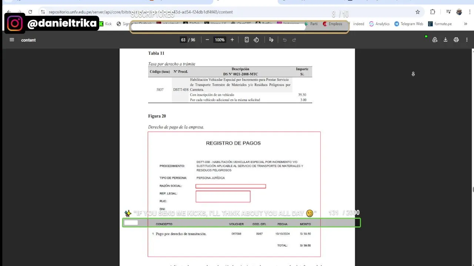Click the save to Drive icon in PDF toolbar
Viewport: 474px width, 266px height.
click(435, 40)
